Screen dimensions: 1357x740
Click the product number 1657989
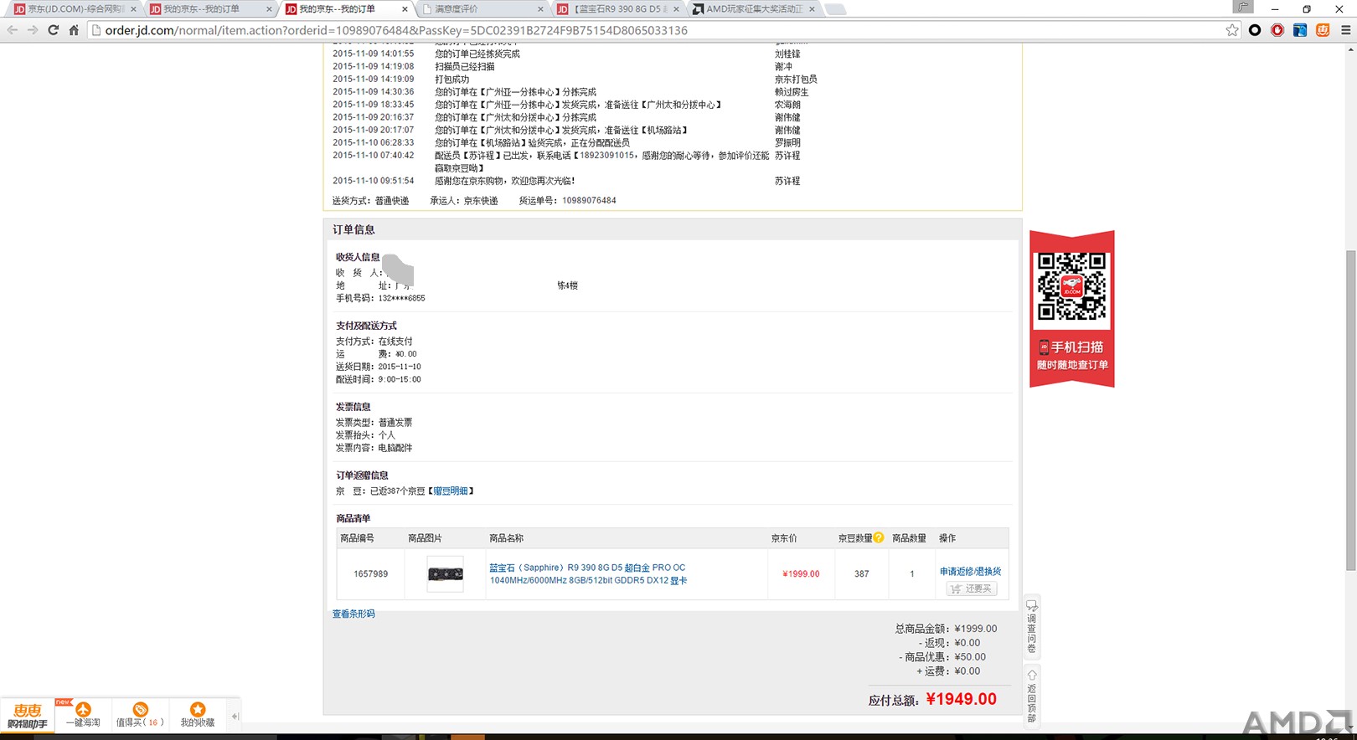click(370, 573)
